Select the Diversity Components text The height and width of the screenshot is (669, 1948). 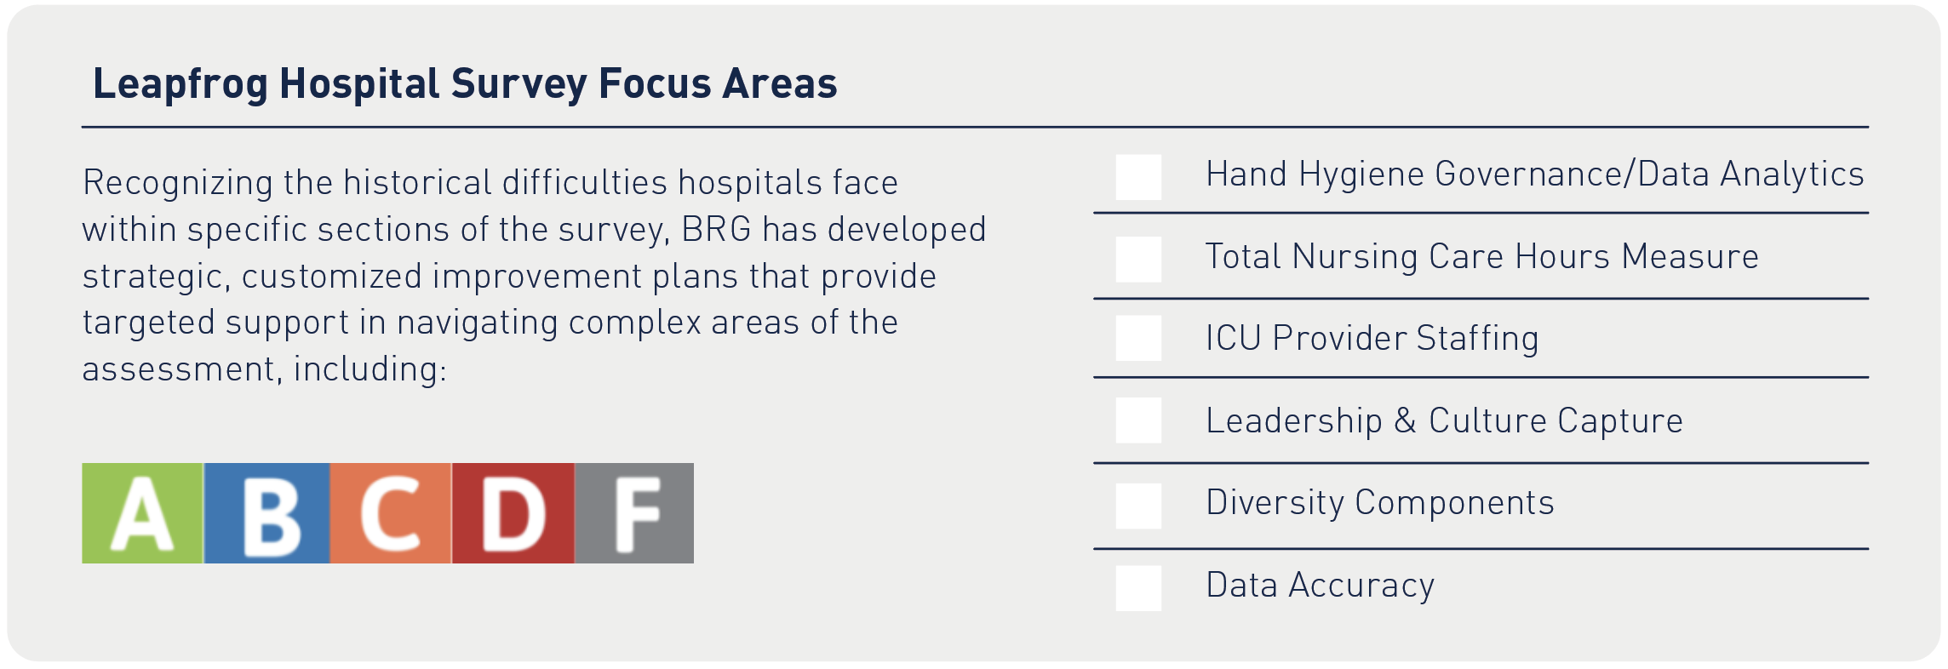click(x=1379, y=503)
